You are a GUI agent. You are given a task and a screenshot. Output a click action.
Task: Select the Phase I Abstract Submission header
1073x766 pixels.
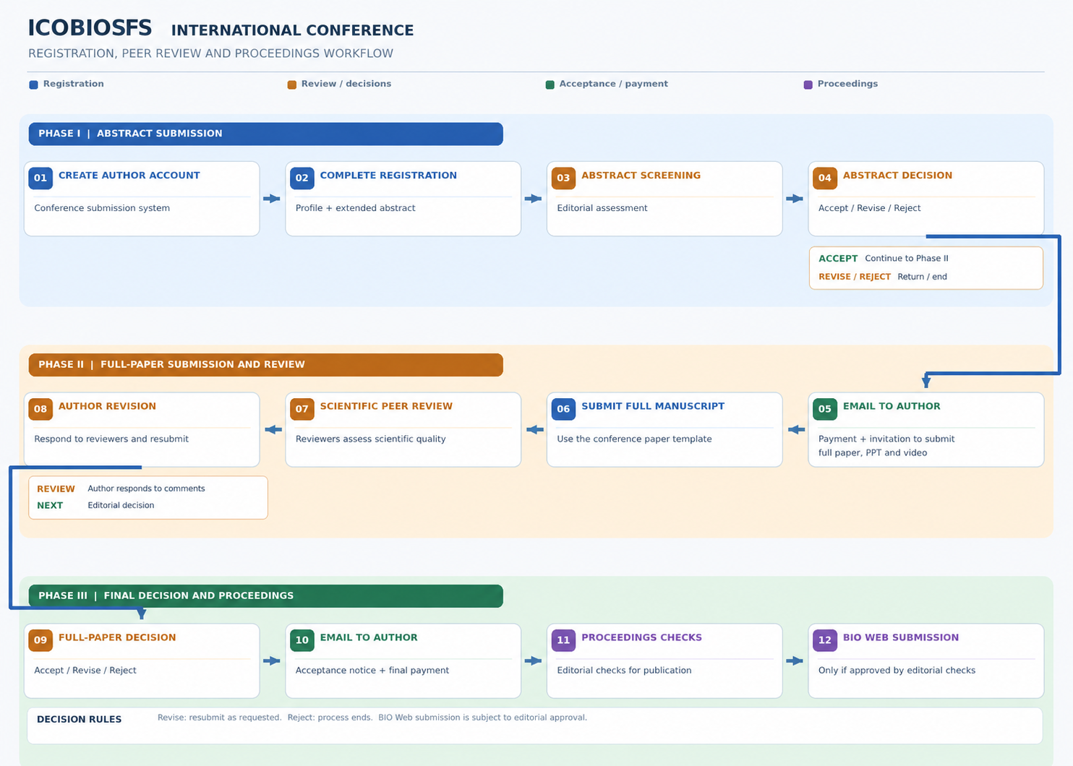[x=266, y=134]
